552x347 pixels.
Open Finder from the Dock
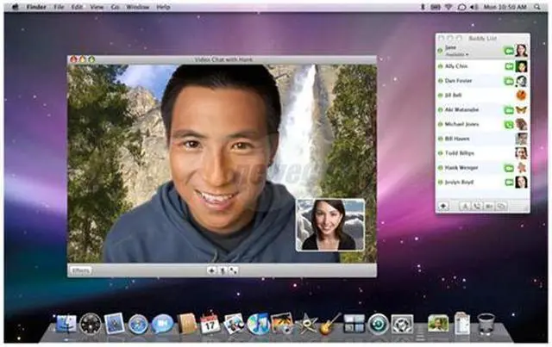point(66,324)
